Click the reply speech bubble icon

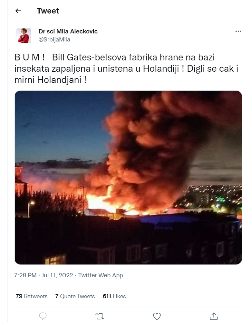click(x=43, y=316)
